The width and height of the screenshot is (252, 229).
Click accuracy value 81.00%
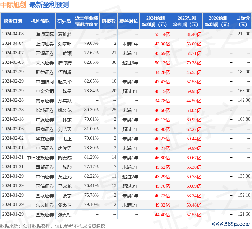coord(91,129)
